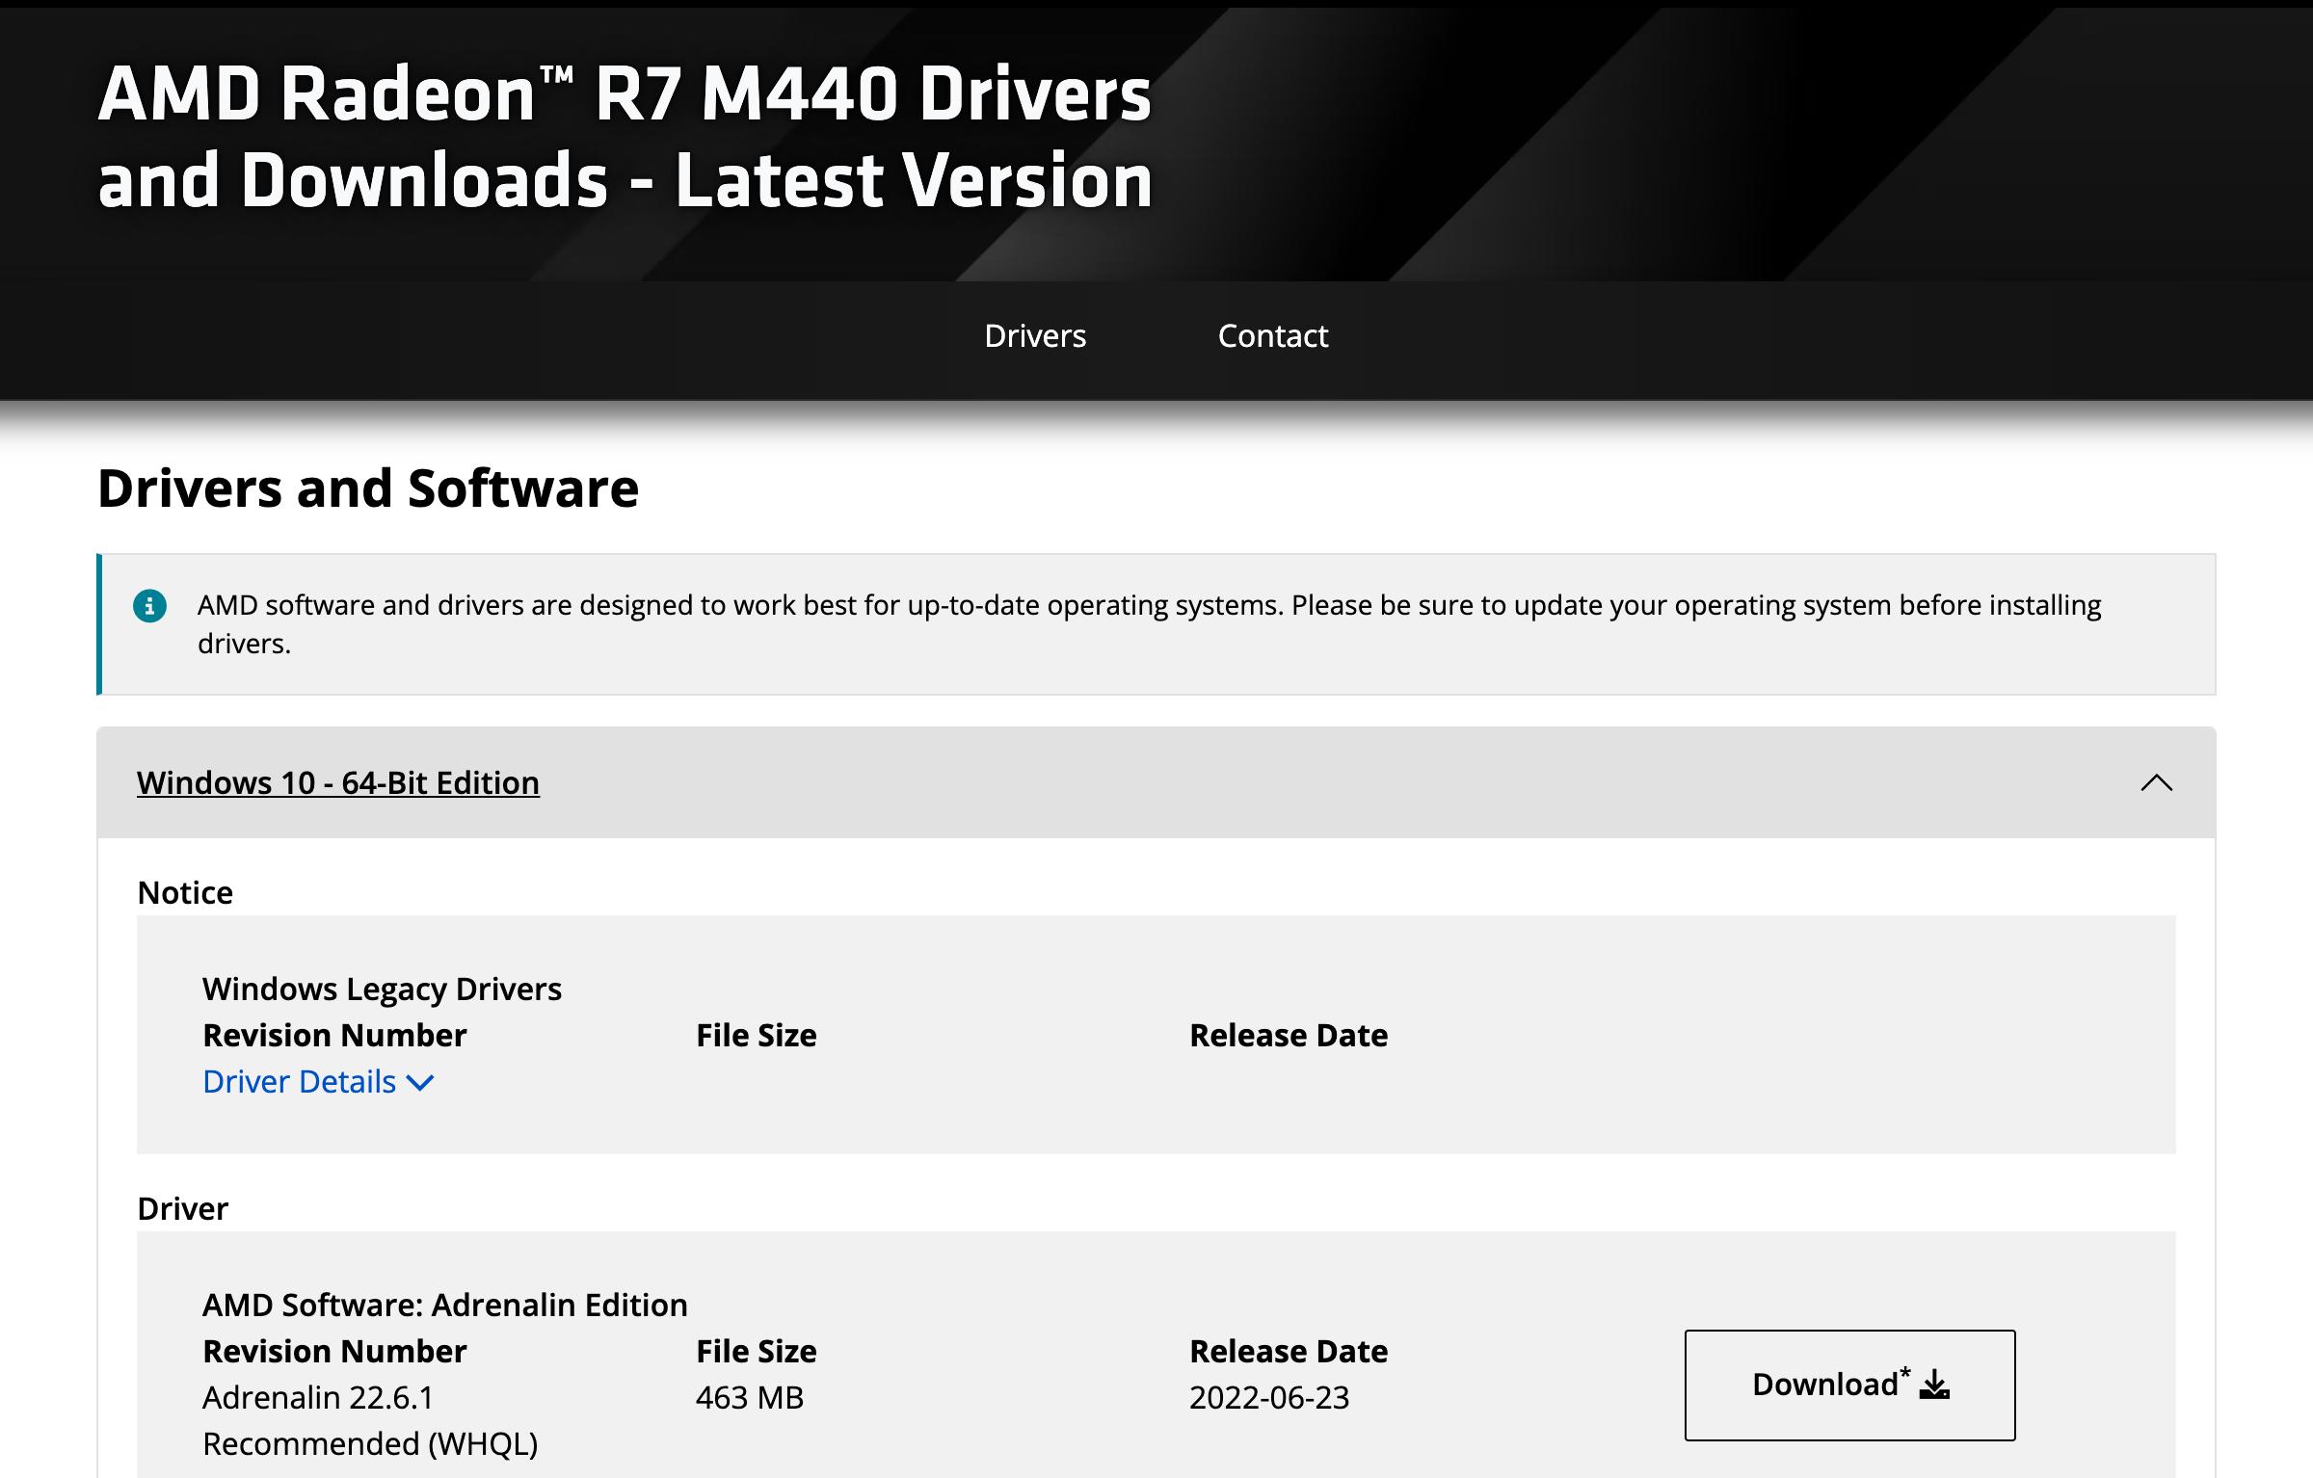Click the 'Drivers and Software' section heading
Viewport: 2313px width, 1478px height.
368,488
